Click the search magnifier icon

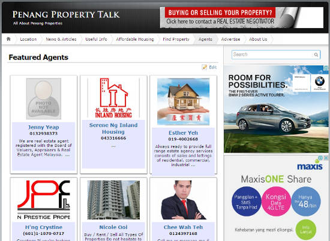coord(316,55)
